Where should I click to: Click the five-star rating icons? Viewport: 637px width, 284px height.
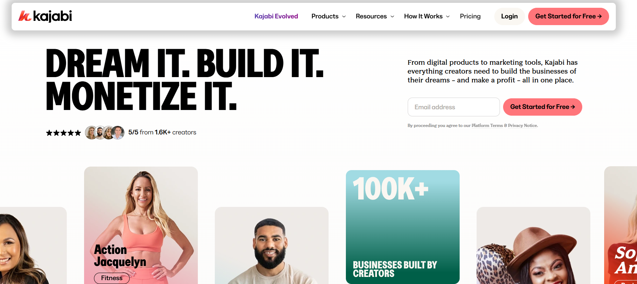[64, 133]
